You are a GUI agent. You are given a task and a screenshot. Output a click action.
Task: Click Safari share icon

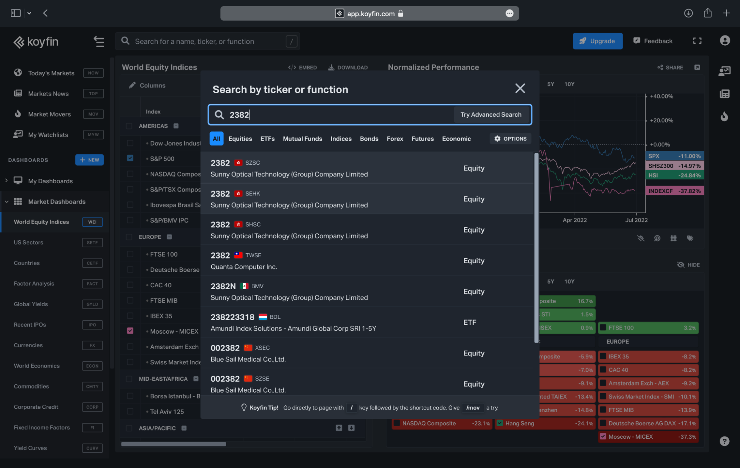pyautogui.click(x=707, y=13)
